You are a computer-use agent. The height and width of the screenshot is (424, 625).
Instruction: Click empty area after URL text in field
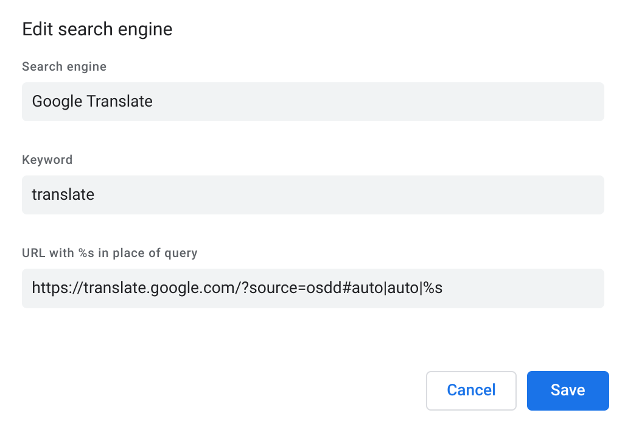[x=523, y=288]
